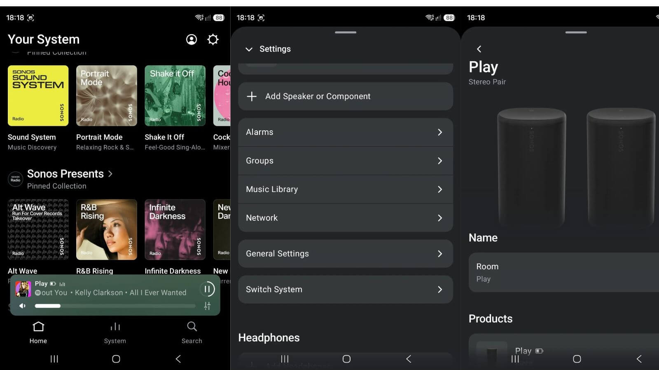The height and width of the screenshot is (370, 659).
Task: Open Music Library settings
Action: pyautogui.click(x=346, y=190)
